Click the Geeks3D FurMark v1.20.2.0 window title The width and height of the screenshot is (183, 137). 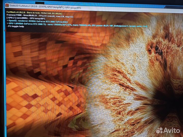[x=24, y=8]
